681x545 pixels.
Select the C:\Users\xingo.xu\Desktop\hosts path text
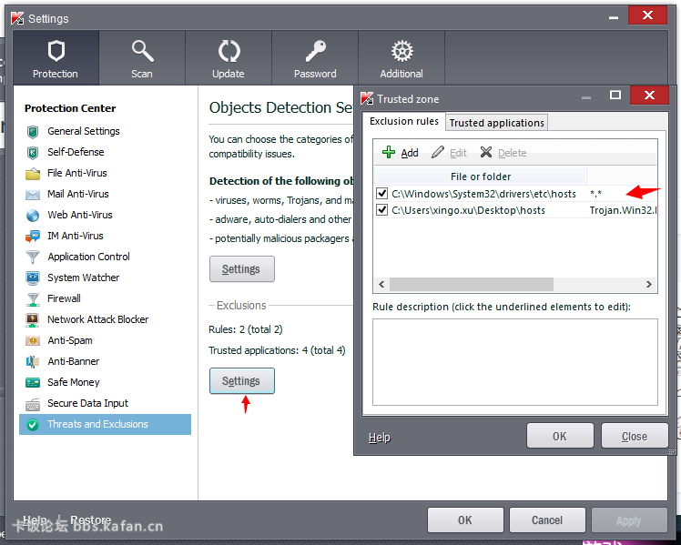(x=468, y=210)
